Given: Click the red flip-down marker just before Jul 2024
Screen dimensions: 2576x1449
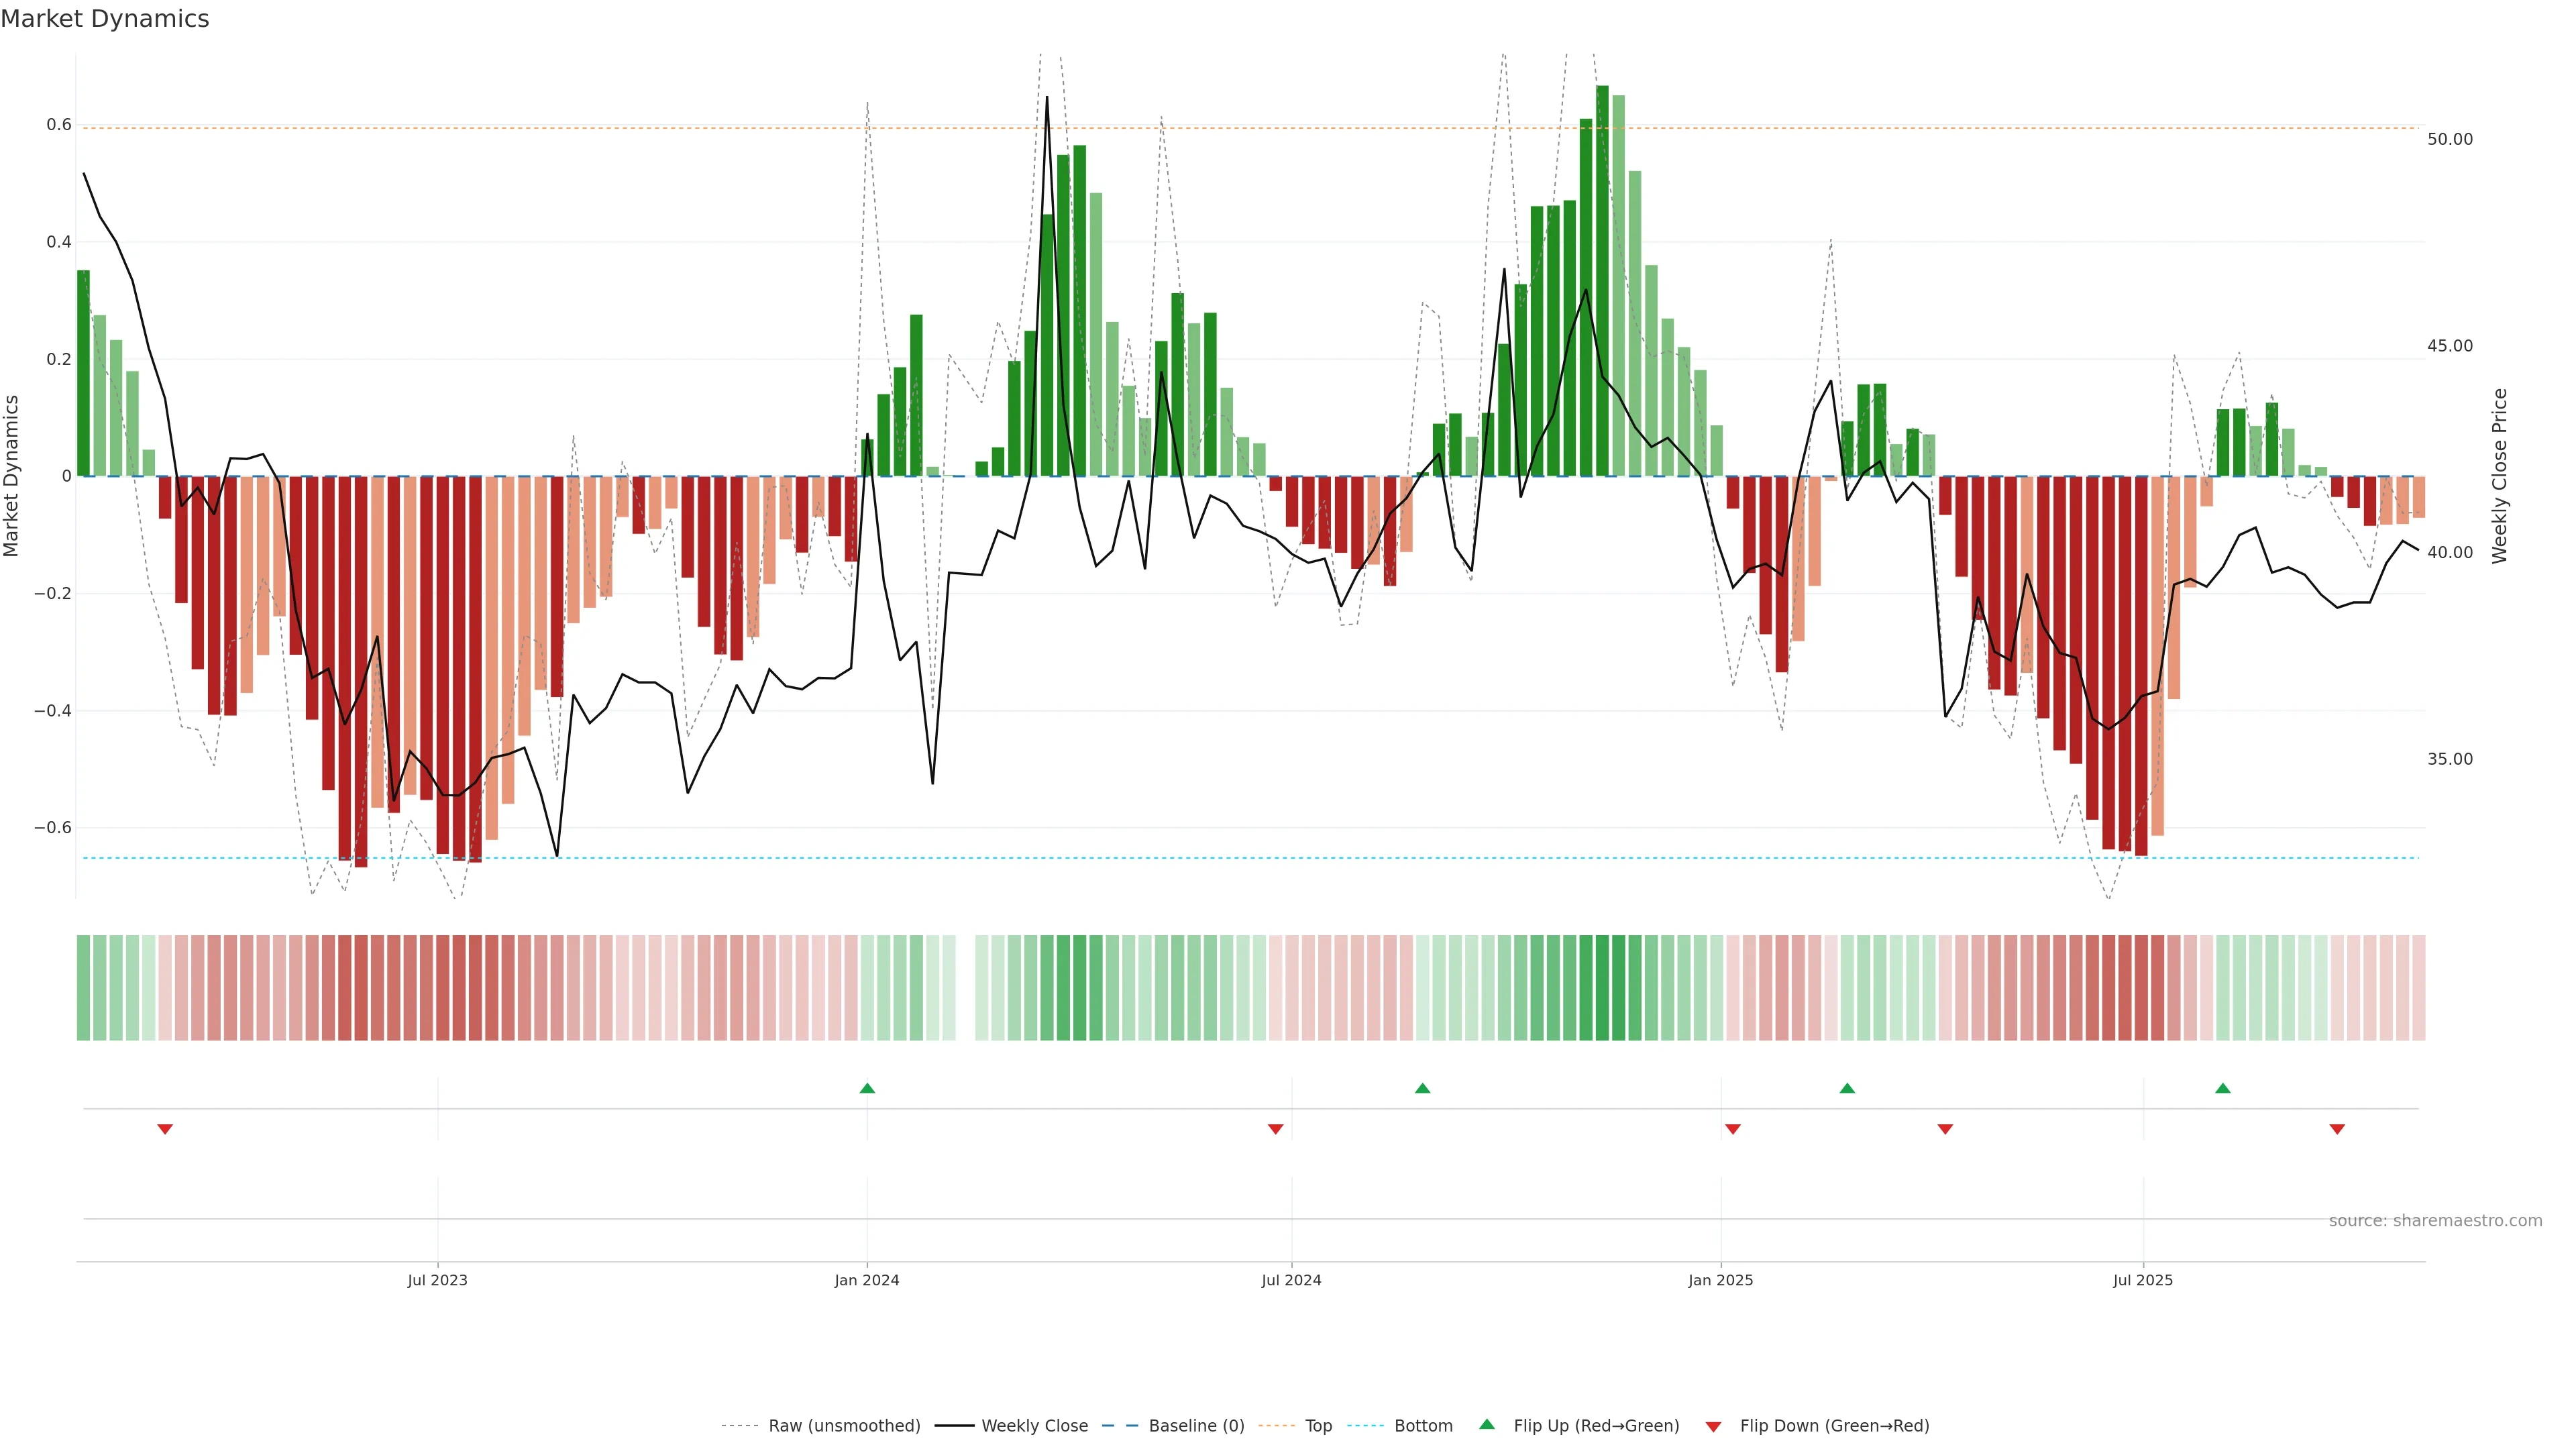Looking at the screenshot, I should coord(1275,1129).
